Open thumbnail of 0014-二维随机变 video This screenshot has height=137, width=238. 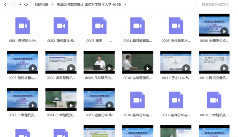point(61,99)
